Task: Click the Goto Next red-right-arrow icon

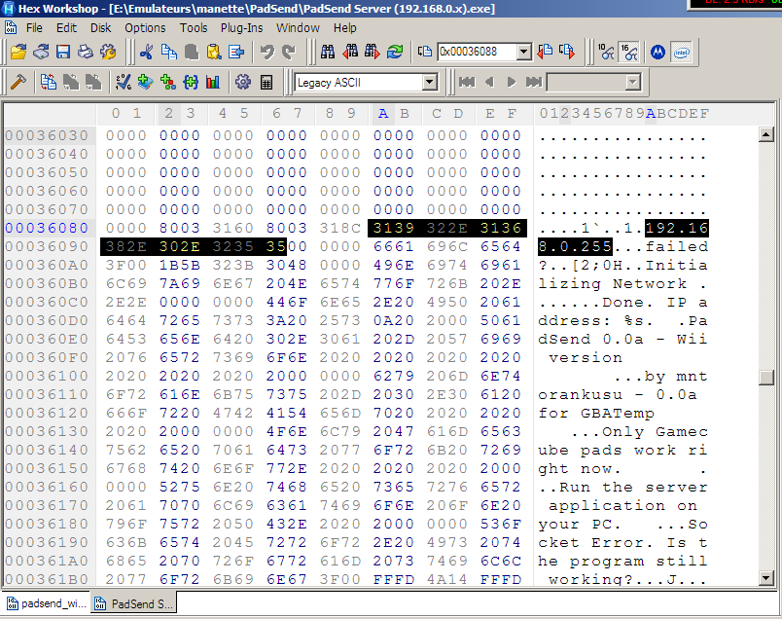Action: [567, 52]
